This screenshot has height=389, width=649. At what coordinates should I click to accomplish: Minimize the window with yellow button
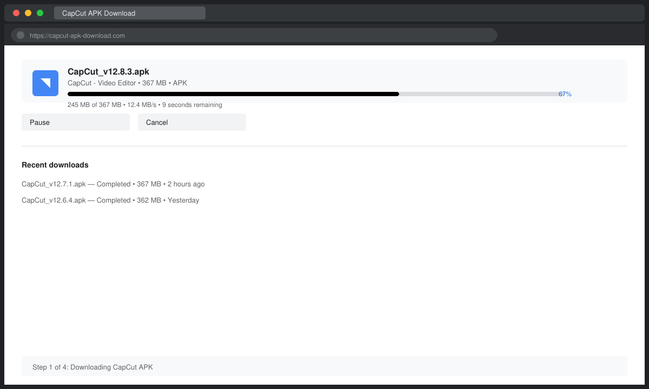28,13
